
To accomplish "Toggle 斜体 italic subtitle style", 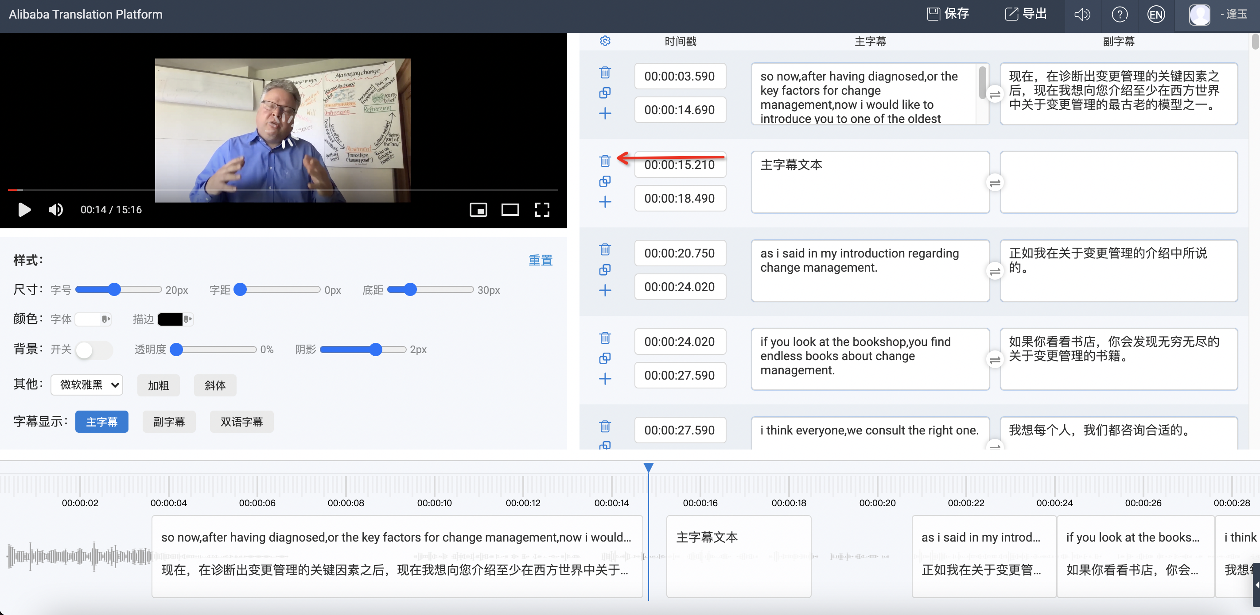I will [215, 385].
